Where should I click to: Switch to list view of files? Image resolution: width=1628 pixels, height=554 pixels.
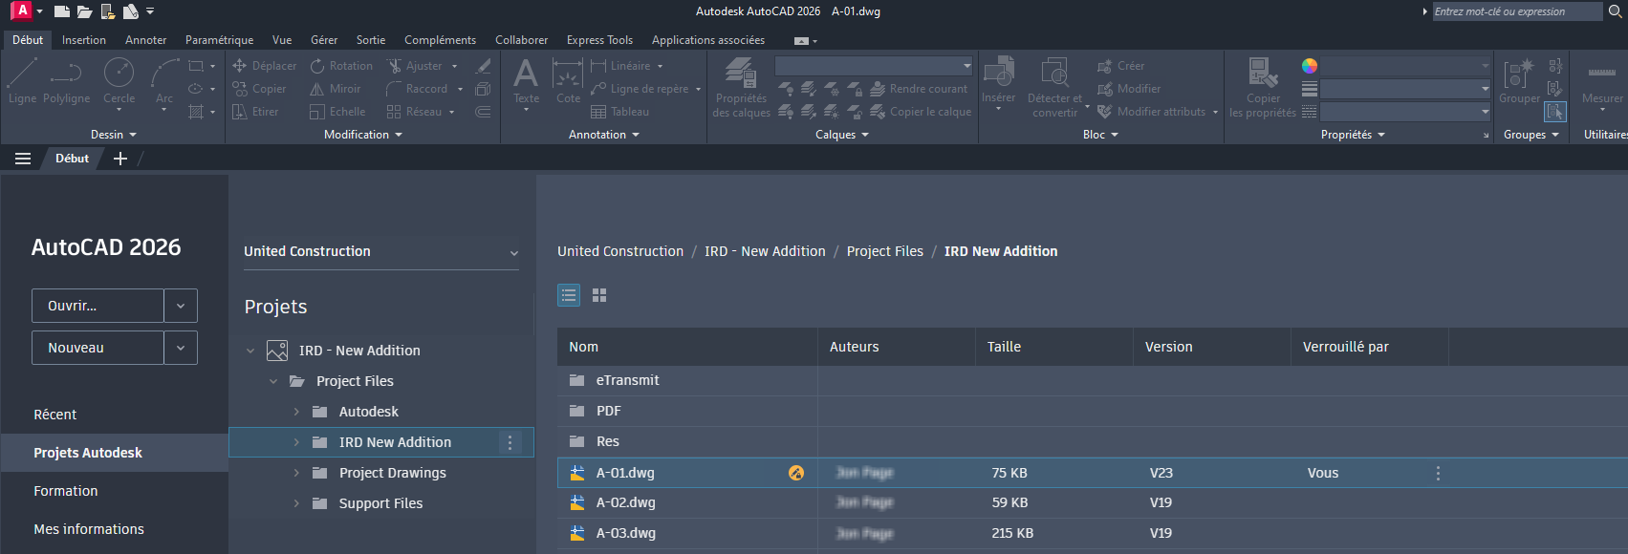(569, 295)
